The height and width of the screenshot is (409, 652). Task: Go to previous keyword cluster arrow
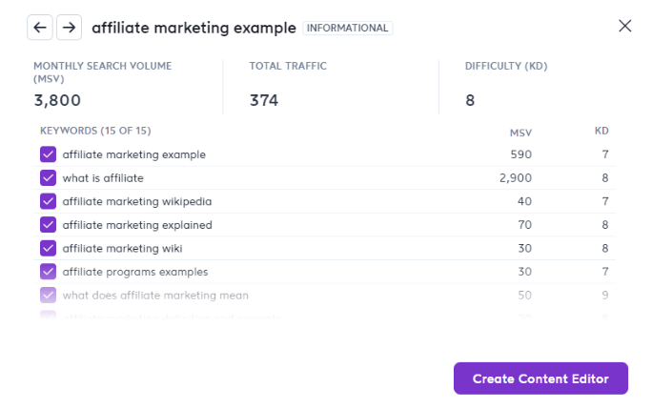tap(39, 28)
